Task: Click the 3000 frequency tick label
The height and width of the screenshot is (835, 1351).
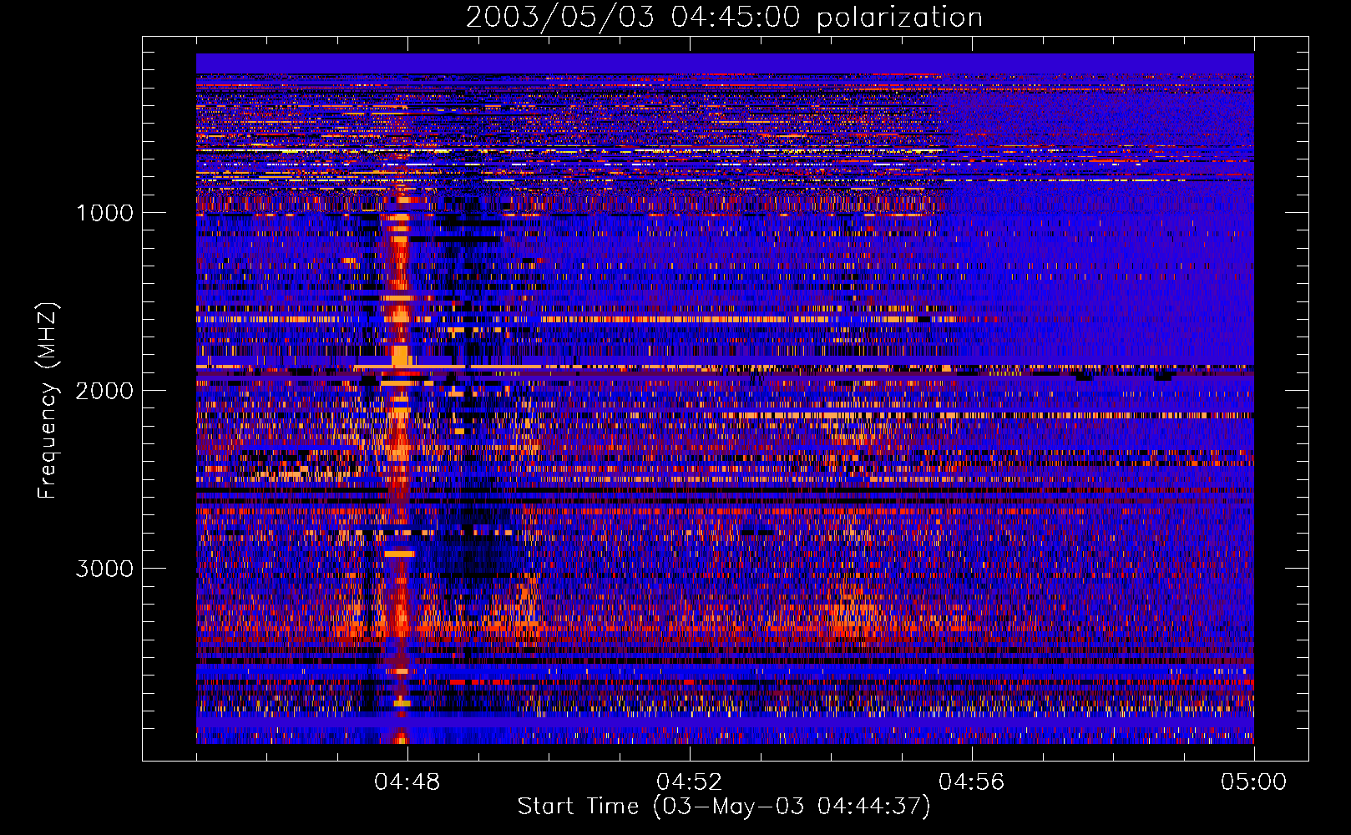Action: pos(104,569)
